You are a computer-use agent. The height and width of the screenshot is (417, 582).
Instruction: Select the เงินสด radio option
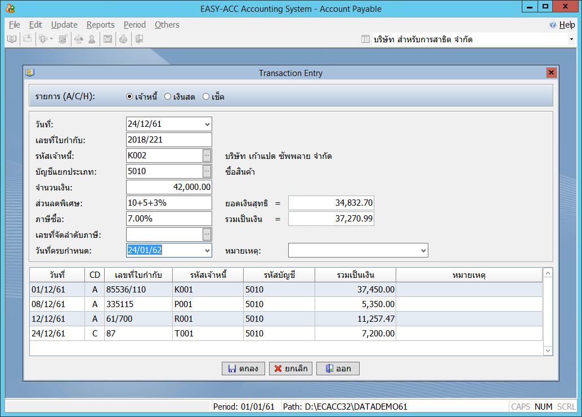pos(168,97)
